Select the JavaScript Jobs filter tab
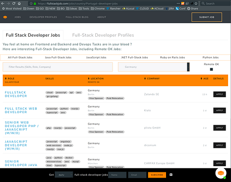231x182 pixels. click(96, 57)
